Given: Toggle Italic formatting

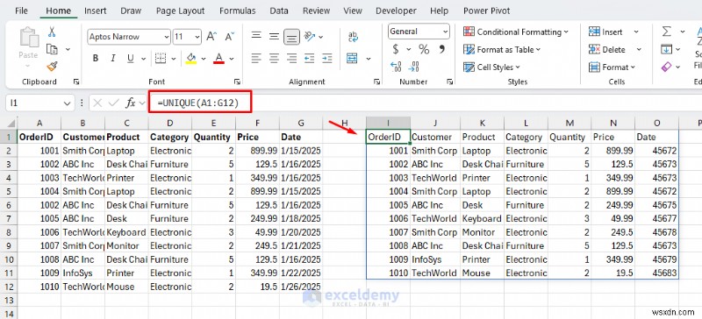Looking at the screenshot, I should click(113, 58).
